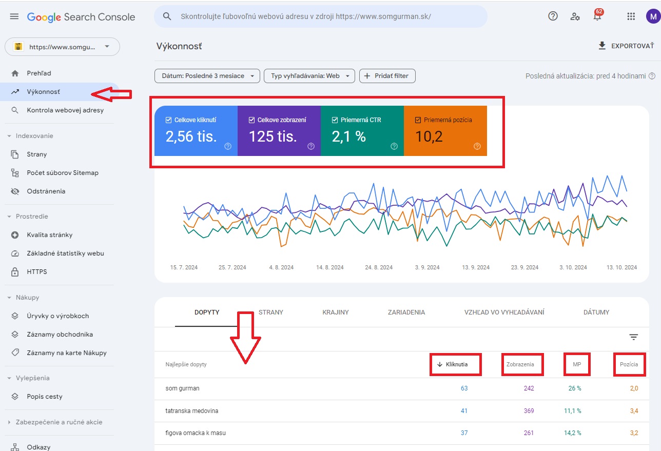
Task: Click the Kontrola webovej adresy search icon
Action: click(x=15, y=110)
